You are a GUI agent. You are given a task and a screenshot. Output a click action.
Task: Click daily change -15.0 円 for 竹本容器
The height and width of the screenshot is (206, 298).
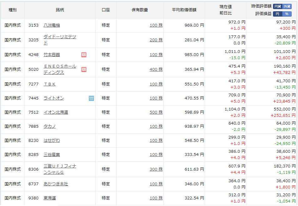(237, 58)
